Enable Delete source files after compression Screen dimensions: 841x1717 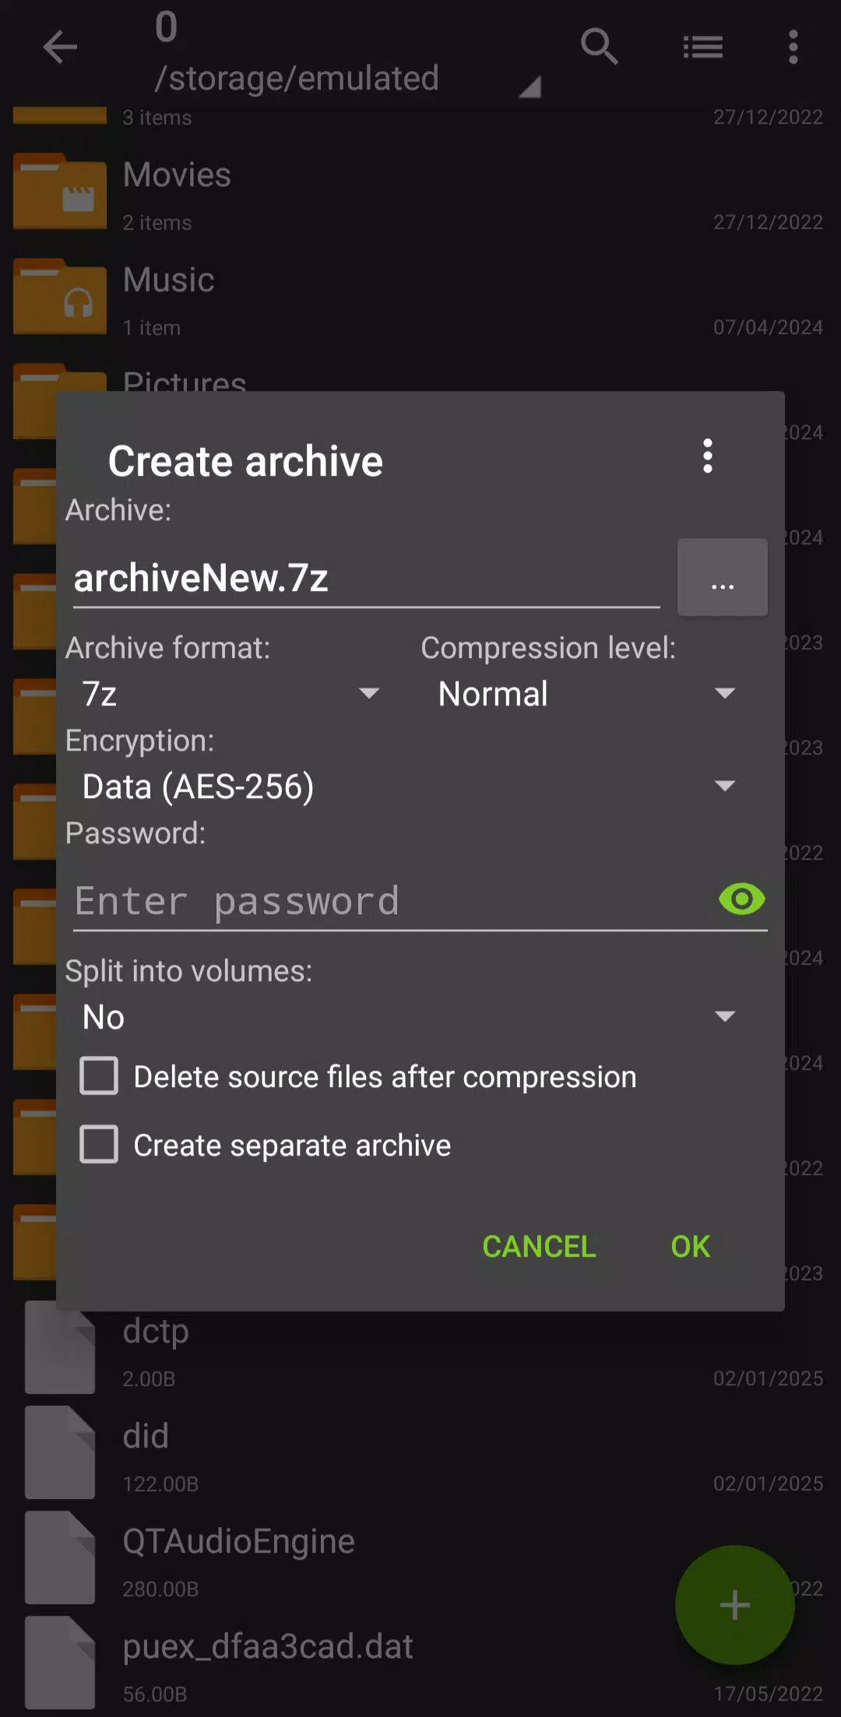(100, 1076)
